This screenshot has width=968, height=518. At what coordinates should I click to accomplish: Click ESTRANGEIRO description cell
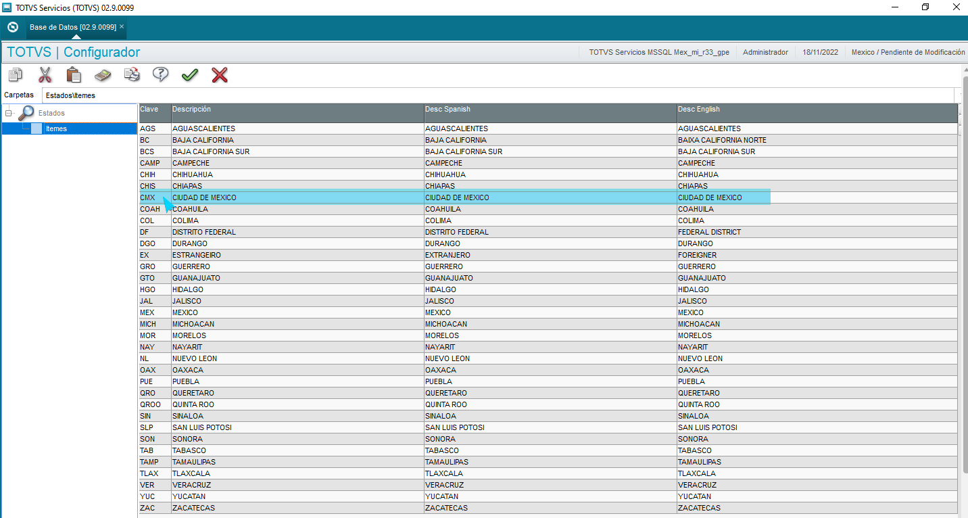pyautogui.click(x=297, y=255)
